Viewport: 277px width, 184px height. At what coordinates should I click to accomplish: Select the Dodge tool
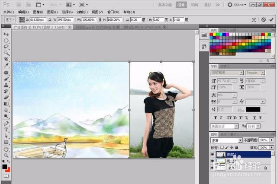[6, 116]
